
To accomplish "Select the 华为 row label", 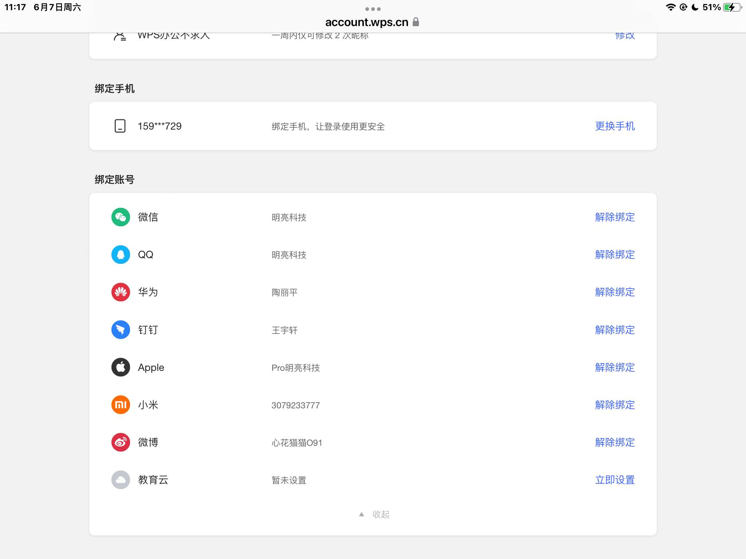I will point(148,292).
